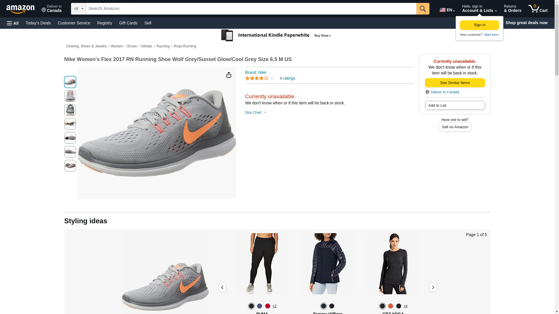The width and height of the screenshot is (559, 314).
Task: Click the share icon on product image
Action: pos(229,75)
